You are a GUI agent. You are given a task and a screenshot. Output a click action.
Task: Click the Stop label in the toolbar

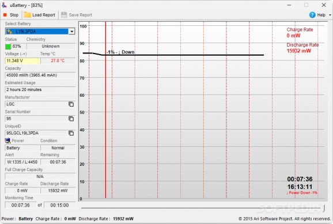(x=14, y=15)
